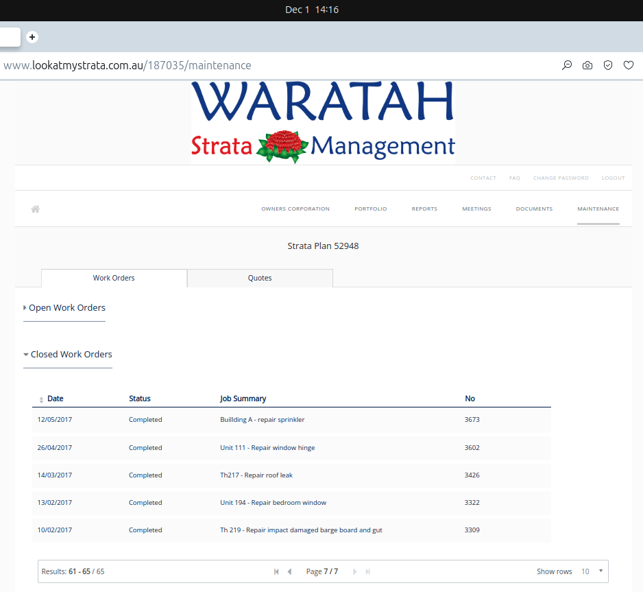This screenshot has height=592, width=643.
Task: Switch to the Quotes tab
Action: coord(260,279)
